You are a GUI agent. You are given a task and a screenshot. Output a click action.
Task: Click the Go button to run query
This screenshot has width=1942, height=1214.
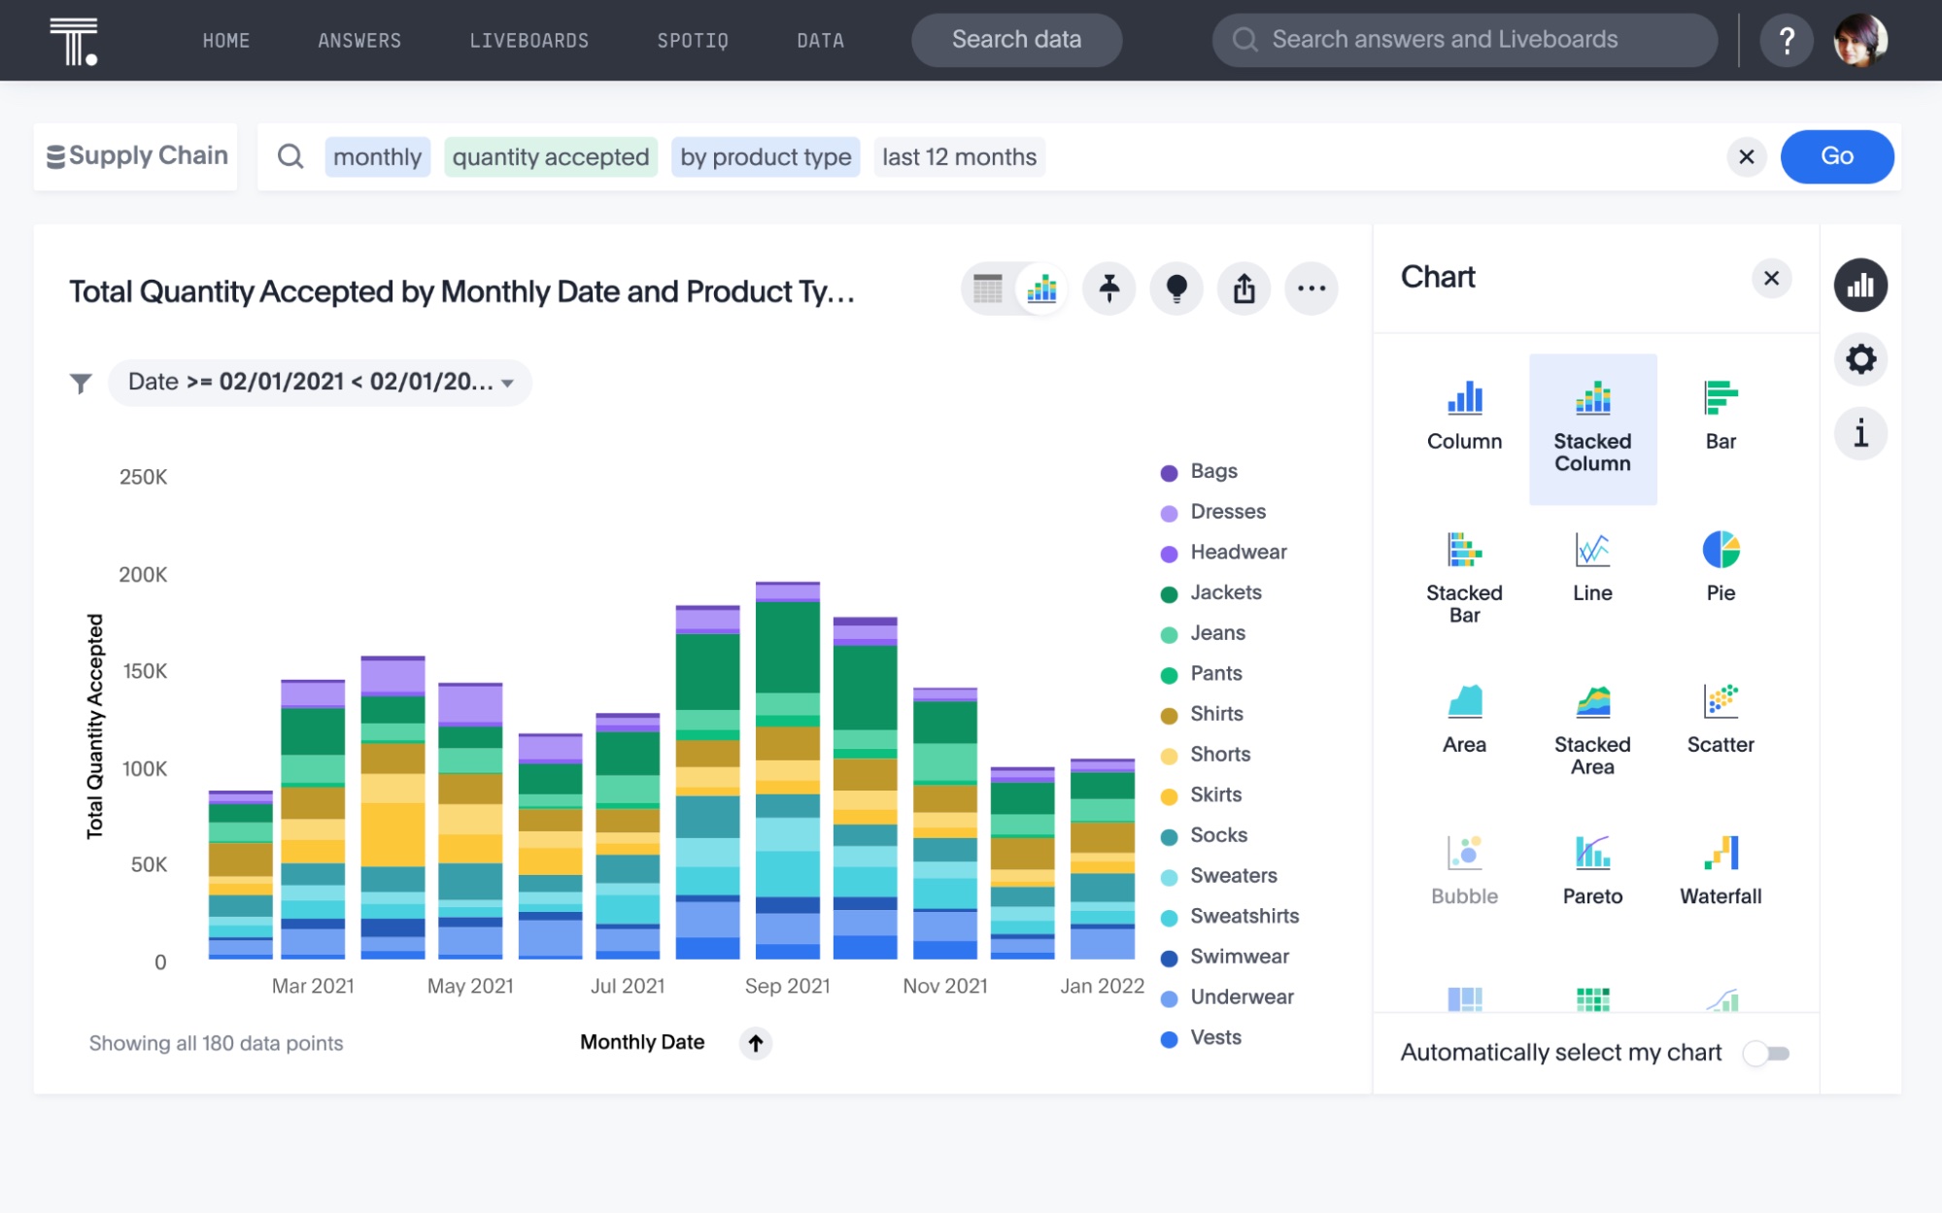[x=1837, y=156]
